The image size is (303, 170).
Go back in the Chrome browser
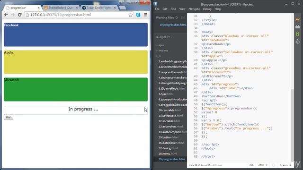tap(6, 15)
